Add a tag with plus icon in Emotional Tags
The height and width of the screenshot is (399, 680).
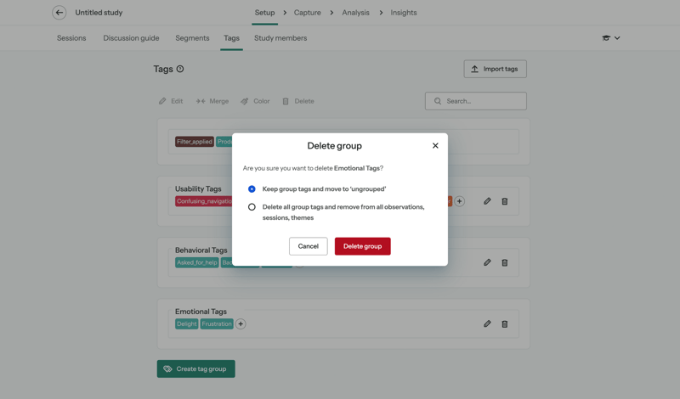click(241, 323)
